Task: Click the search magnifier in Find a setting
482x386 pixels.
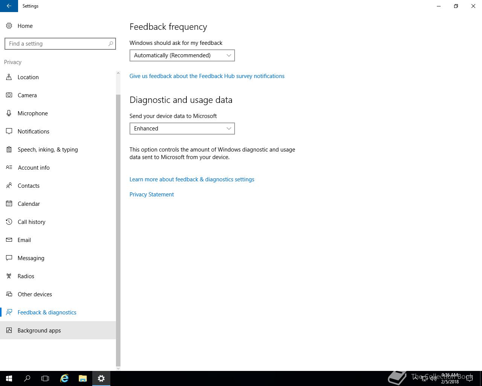Action: [111, 44]
